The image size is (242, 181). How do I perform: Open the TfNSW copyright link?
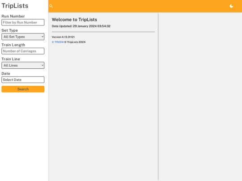click(58, 42)
